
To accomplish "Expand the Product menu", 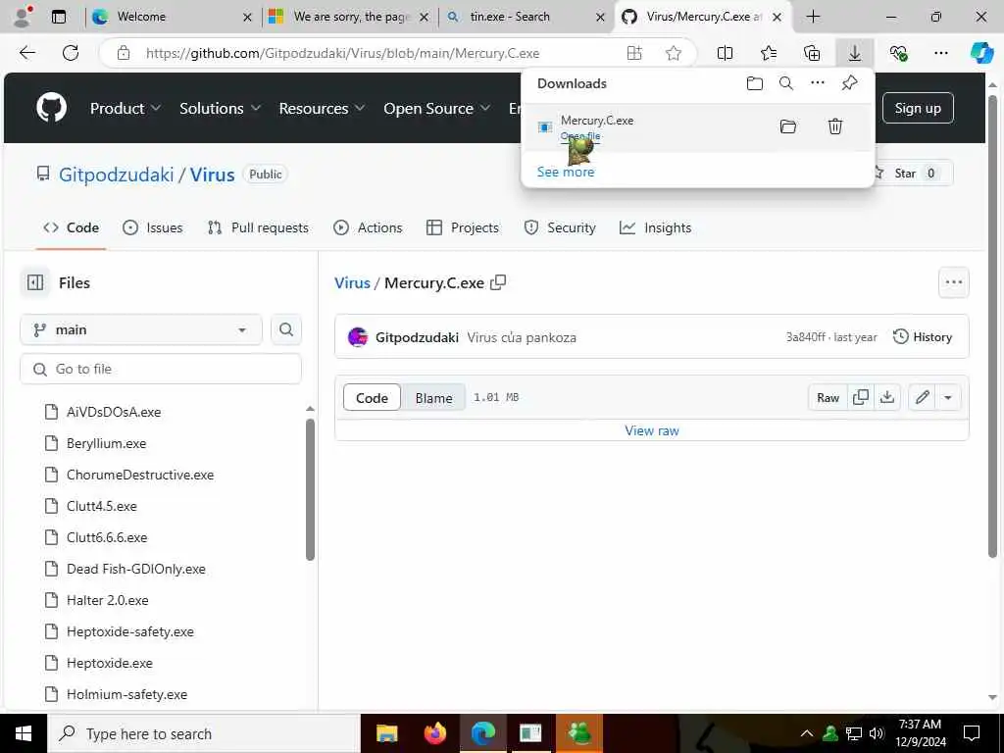I will point(125,108).
